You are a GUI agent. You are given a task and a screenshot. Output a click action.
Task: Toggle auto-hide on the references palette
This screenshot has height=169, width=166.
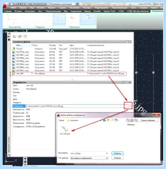(9, 37)
